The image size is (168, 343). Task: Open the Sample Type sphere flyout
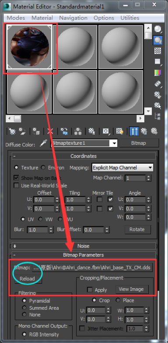[x=158, y=29]
